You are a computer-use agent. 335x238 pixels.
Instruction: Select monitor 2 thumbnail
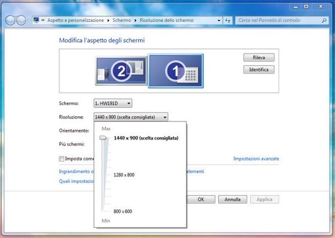(121, 70)
